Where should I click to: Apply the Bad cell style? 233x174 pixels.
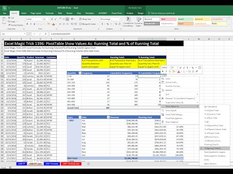(168, 19)
